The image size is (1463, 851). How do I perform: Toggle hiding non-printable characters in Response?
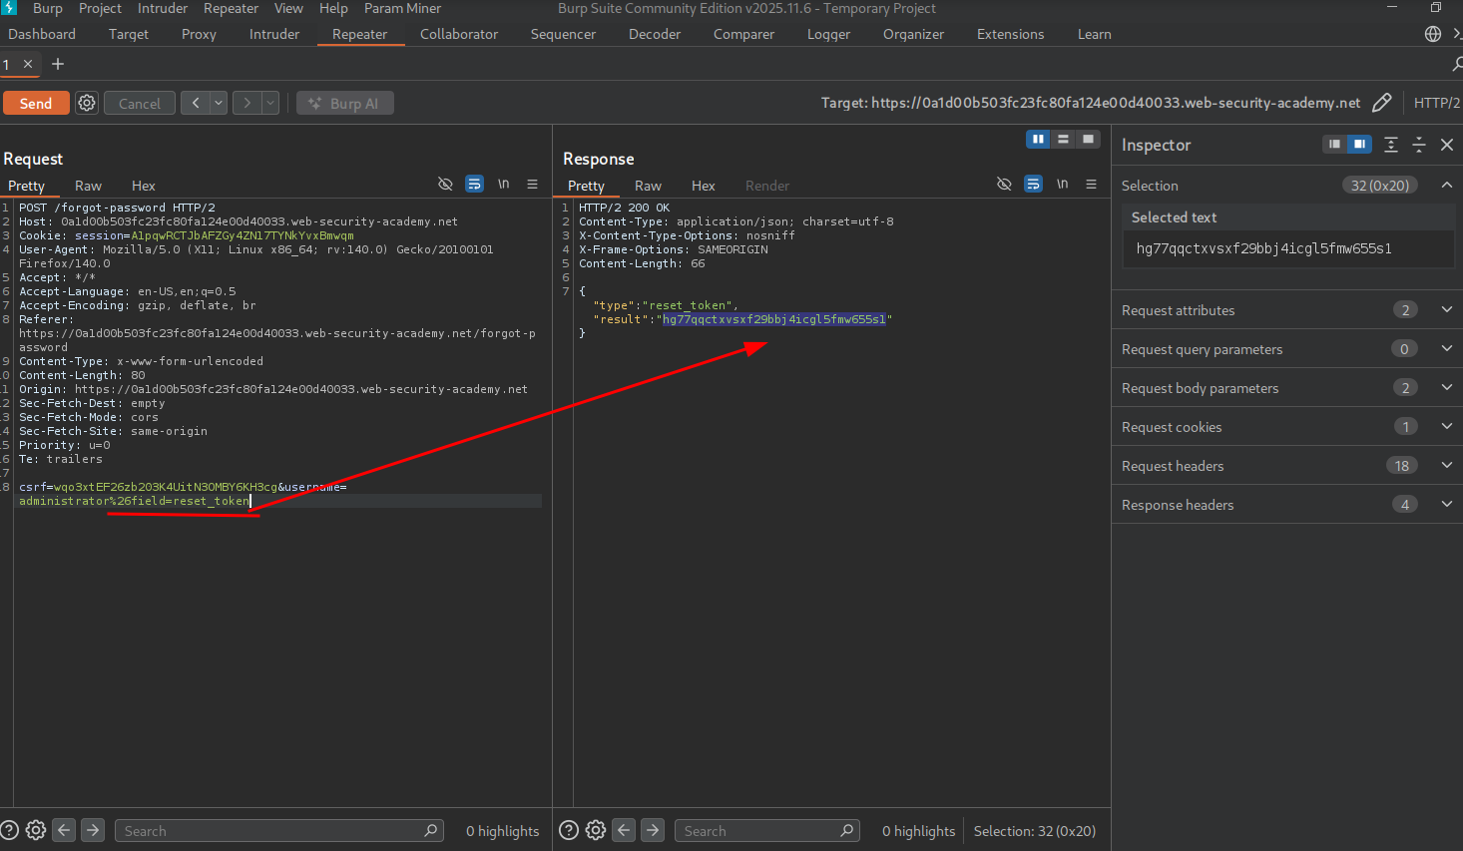click(x=1005, y=185)
